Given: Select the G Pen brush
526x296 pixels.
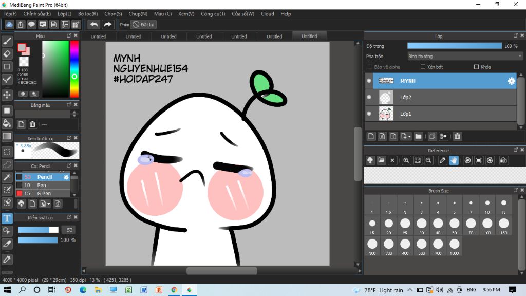Looking at the screenshot, I should tap(43, 193).
